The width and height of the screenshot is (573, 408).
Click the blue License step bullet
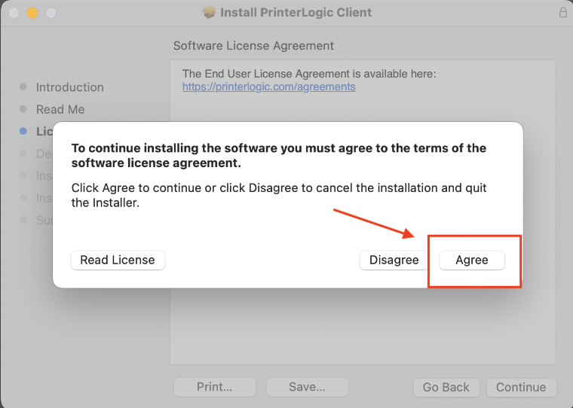coord(23,131)
